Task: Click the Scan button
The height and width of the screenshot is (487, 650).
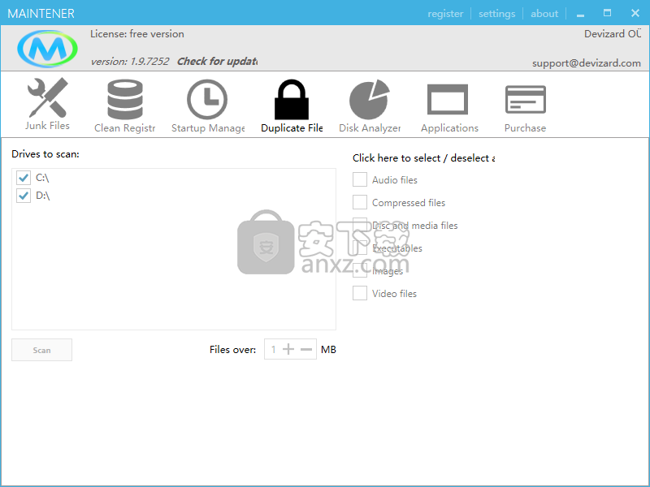Action: (x=42, y=350)
